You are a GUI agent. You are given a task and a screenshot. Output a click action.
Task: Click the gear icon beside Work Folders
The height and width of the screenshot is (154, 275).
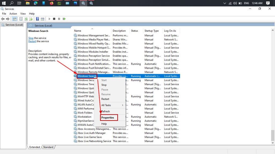75,113
